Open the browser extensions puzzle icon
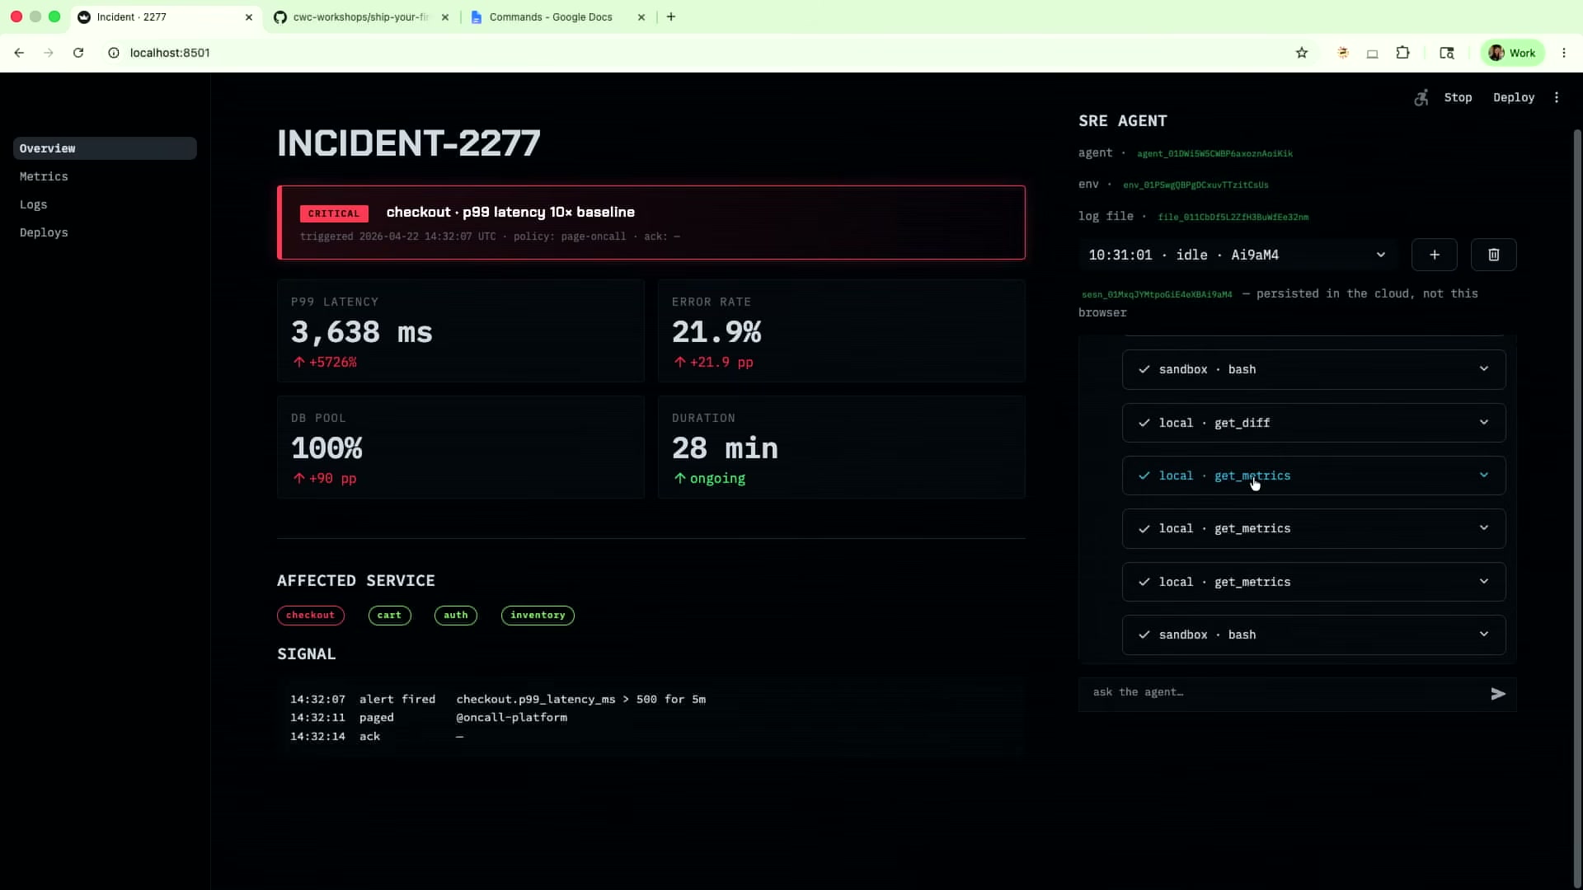 [x=1402, y=53]
